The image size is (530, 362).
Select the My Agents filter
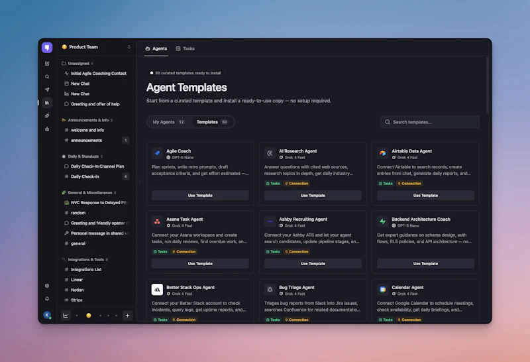(x=168, y=122)
